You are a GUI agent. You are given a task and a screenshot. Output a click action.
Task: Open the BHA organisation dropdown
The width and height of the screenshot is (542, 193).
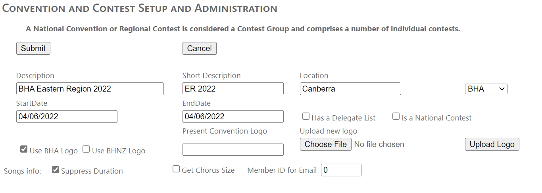click(x=486, y=89)
